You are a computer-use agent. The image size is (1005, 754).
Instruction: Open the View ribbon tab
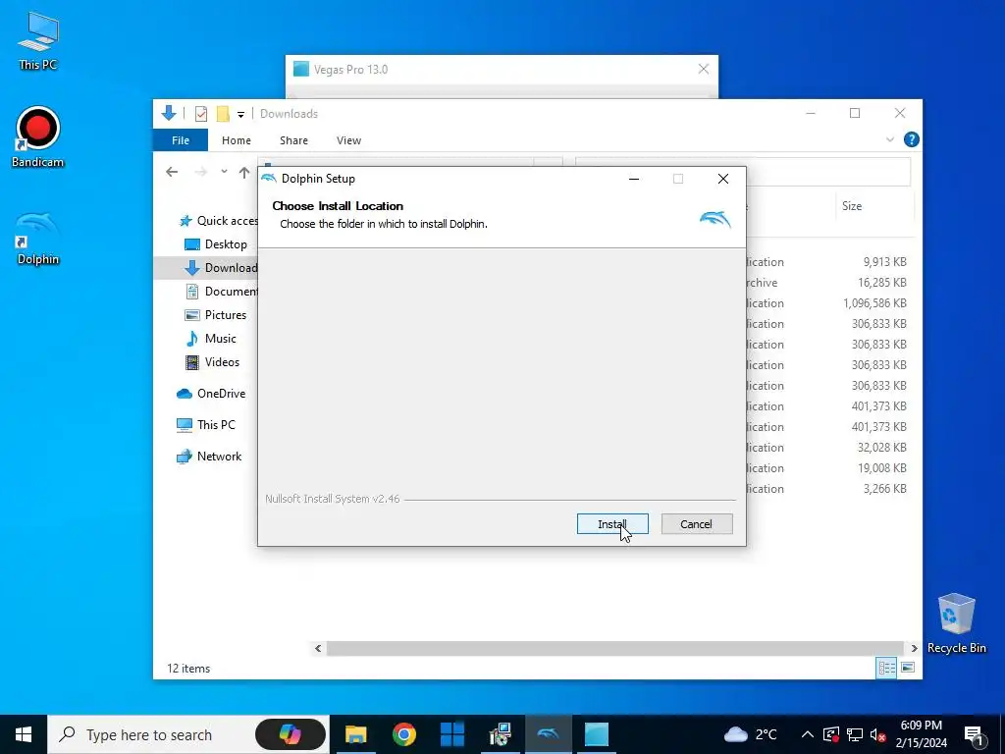[x=348, y=140]
